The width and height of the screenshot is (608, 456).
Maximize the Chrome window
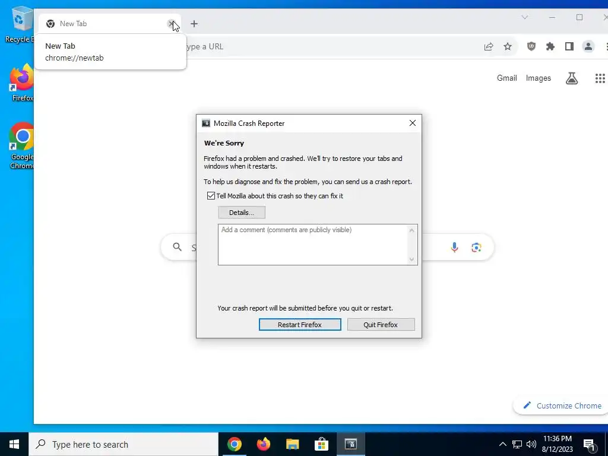click(579, 17)
